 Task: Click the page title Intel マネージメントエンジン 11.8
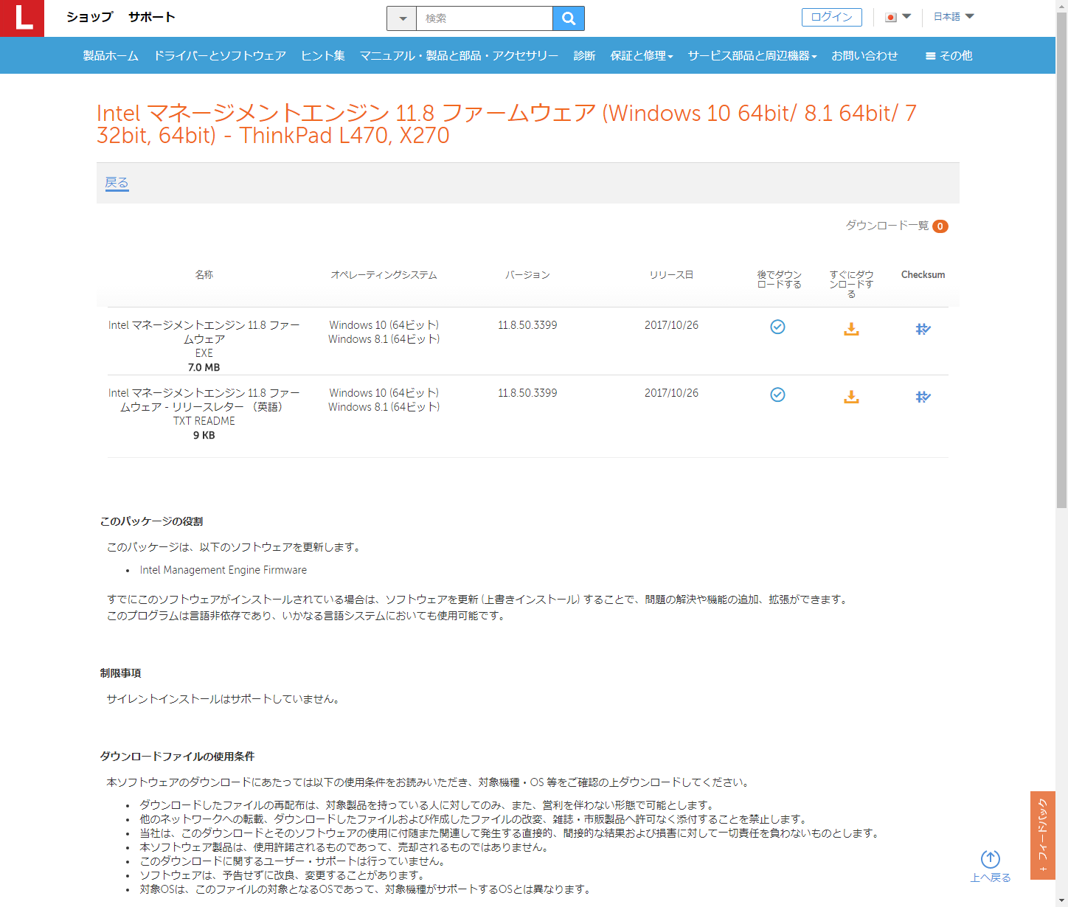[x=507, y=124]
